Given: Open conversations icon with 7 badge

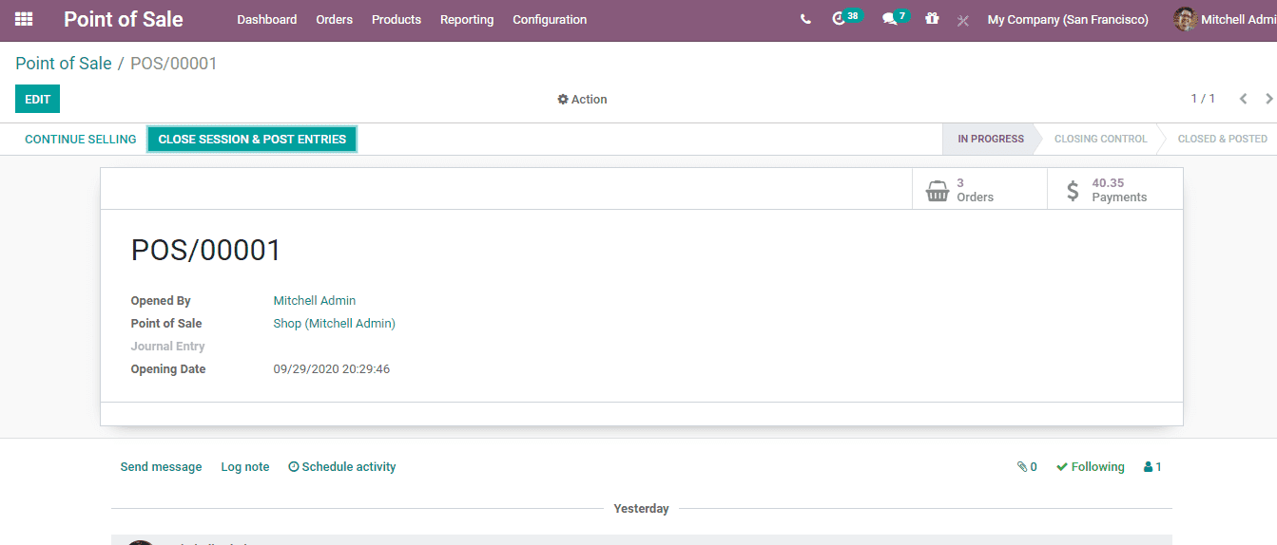Looking at the screenshot, I should click(x=896, y=18).
